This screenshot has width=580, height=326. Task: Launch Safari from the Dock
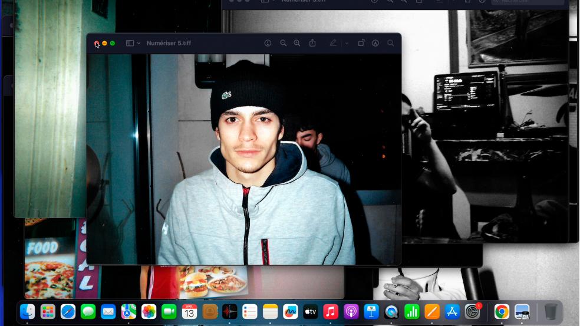pyautogui.click(x=68, y=312)
